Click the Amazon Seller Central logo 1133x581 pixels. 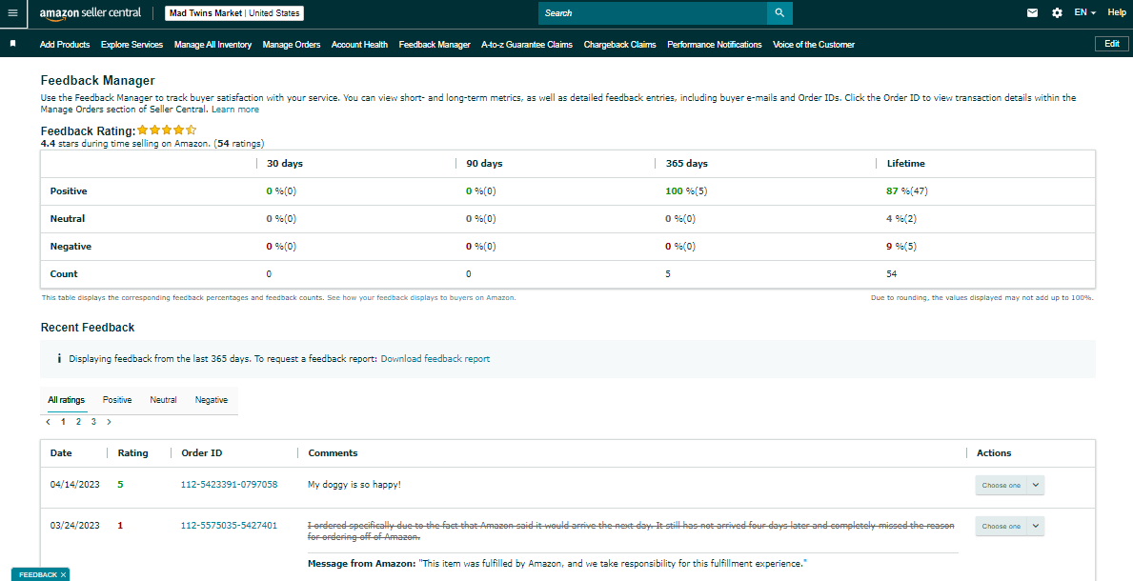point(91,13)
